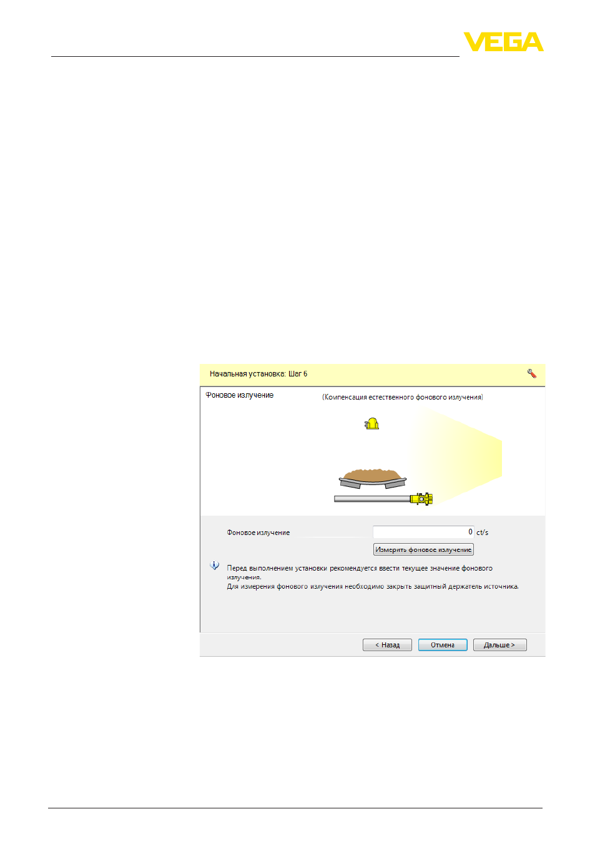The height and width of the screenshot is (844, 595).
Task: Click the blue info icon beside the note
Action: click(215, 566)
